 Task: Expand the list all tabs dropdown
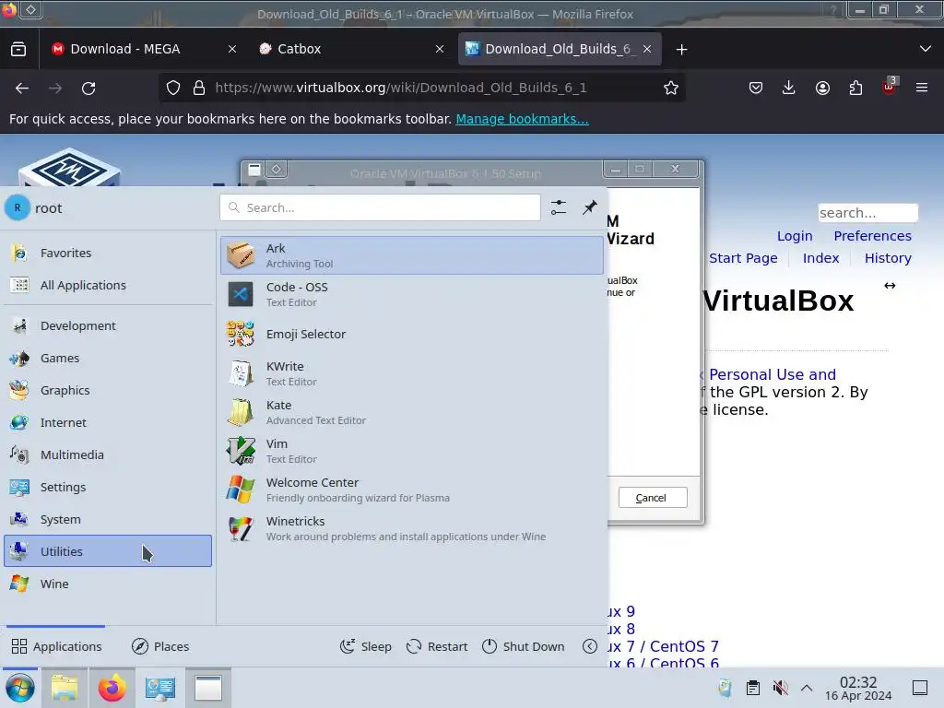pos(926,49)
